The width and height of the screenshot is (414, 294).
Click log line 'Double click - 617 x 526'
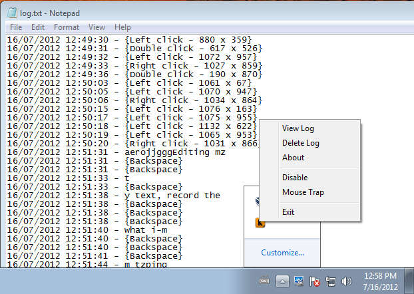pyautogui.click(x=134, y=49)
